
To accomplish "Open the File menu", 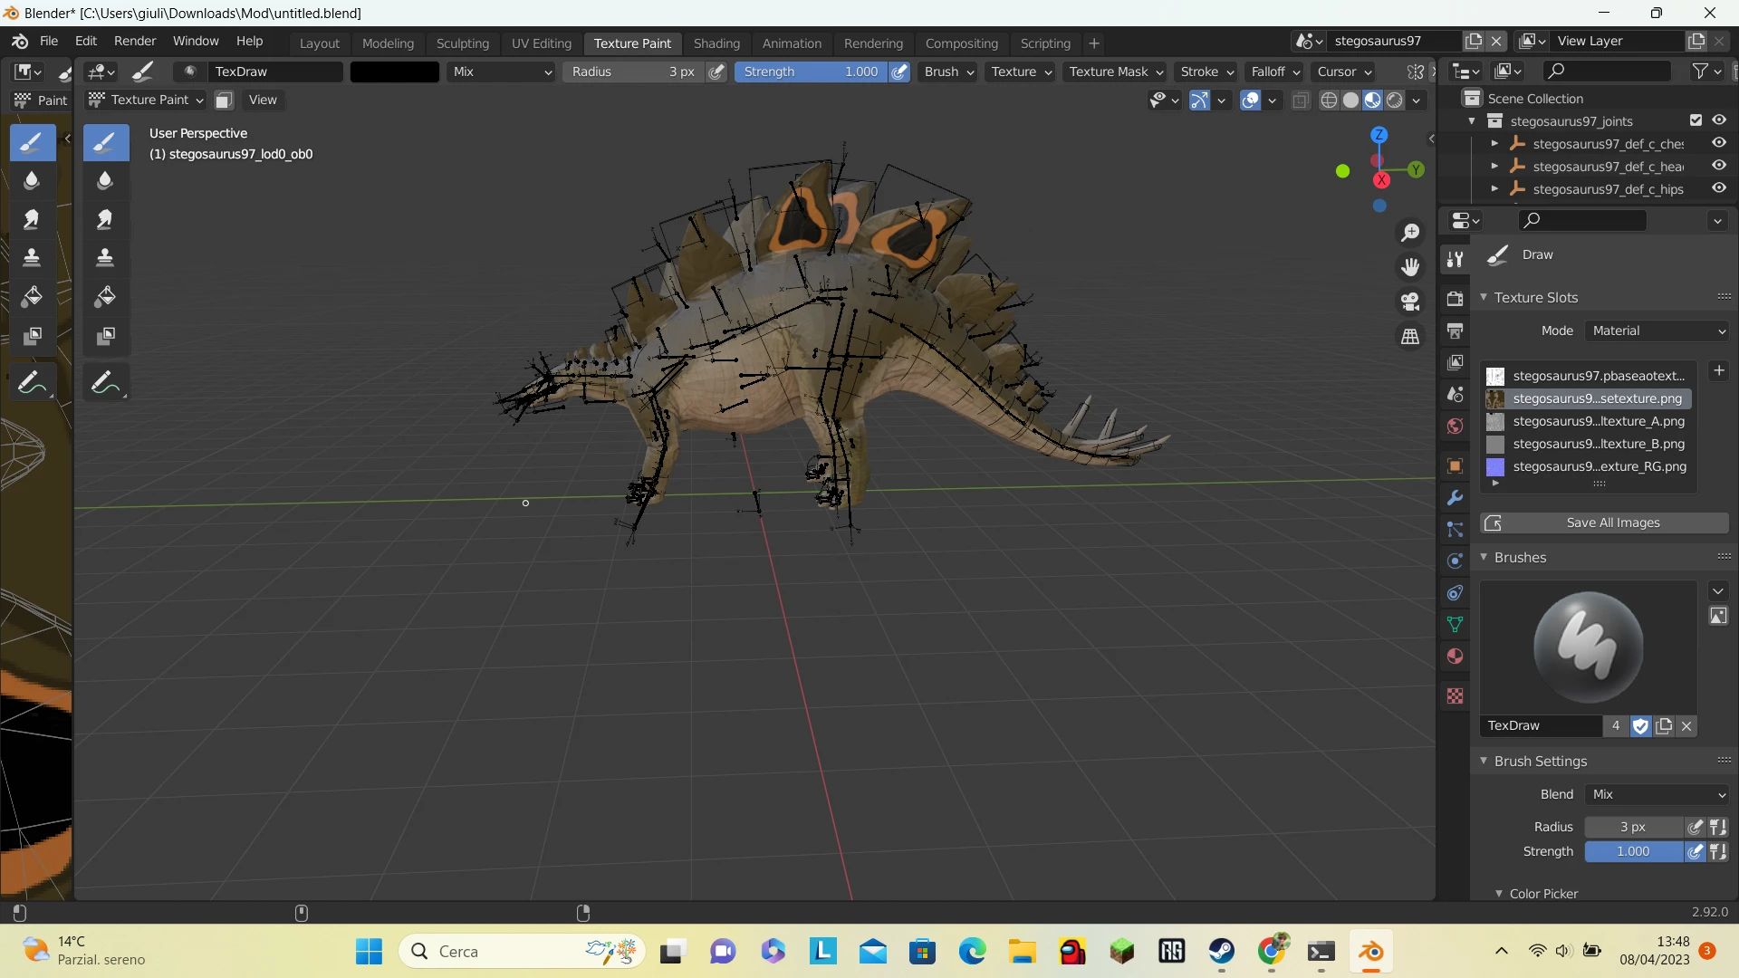I will coord(49,42).
